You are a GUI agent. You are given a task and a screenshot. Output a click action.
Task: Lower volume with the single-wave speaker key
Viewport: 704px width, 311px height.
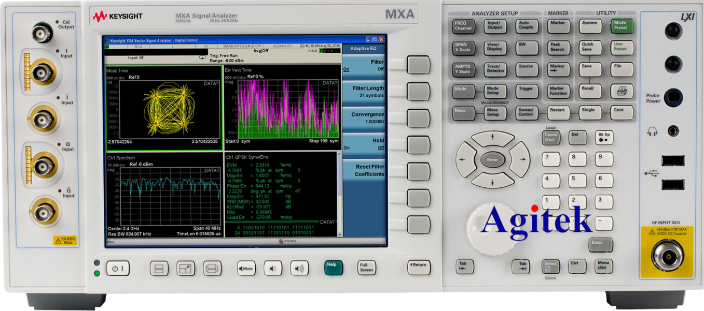click(272, 268)
